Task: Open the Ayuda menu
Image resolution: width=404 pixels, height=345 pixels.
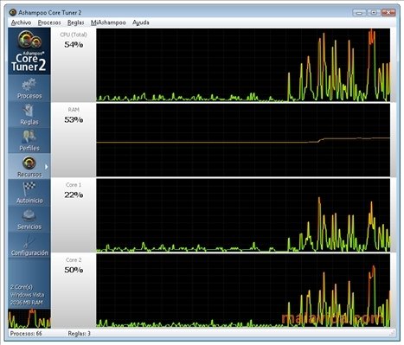Action: (x=141, y=22)
